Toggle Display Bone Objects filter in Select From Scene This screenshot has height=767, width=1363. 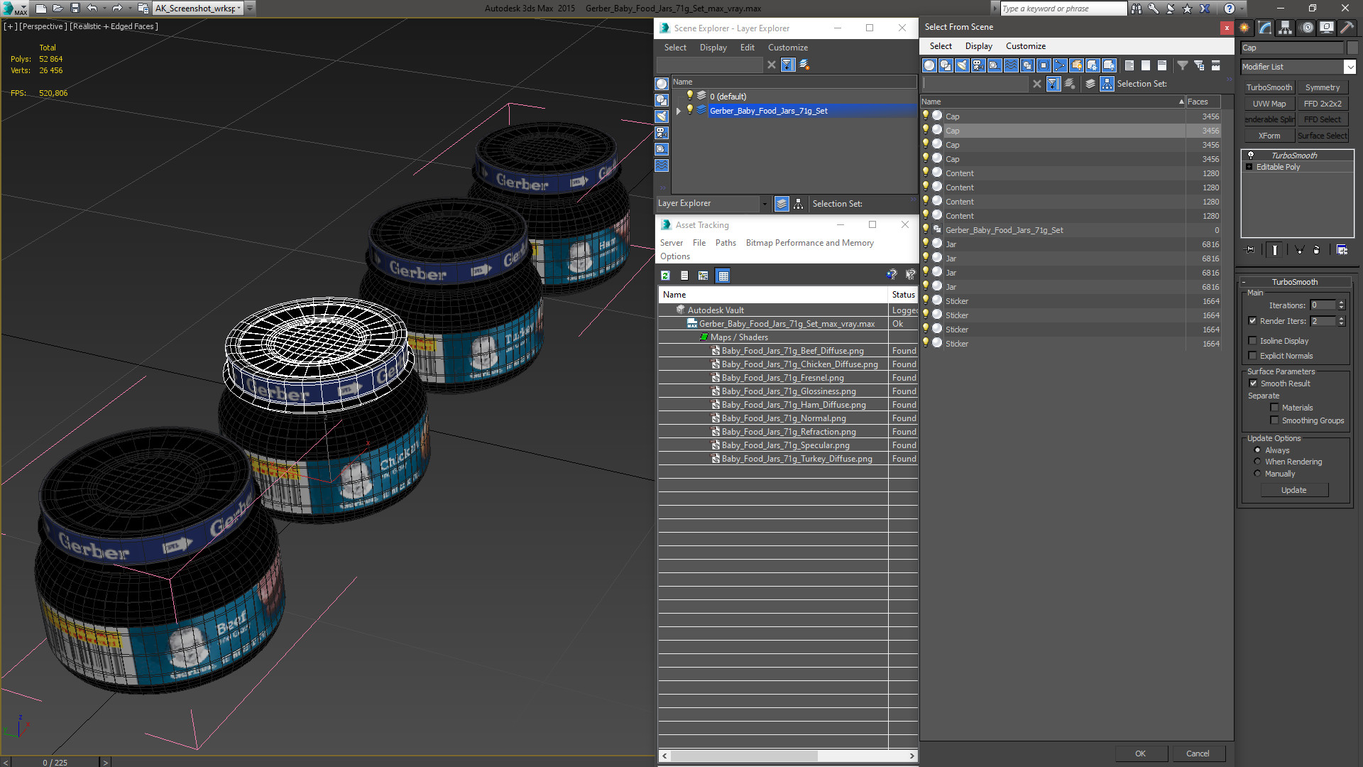tap(1060, 65)
